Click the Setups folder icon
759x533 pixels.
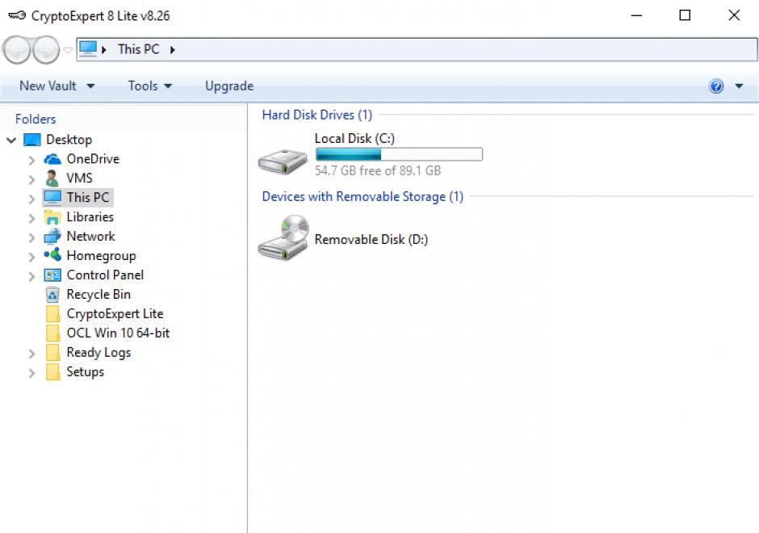[52, 371]
